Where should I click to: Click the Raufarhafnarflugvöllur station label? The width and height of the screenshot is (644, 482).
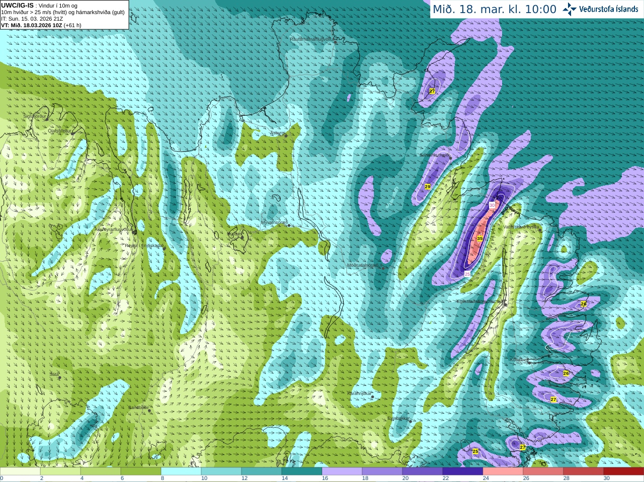pyautogui.click(x=312, y=39)
